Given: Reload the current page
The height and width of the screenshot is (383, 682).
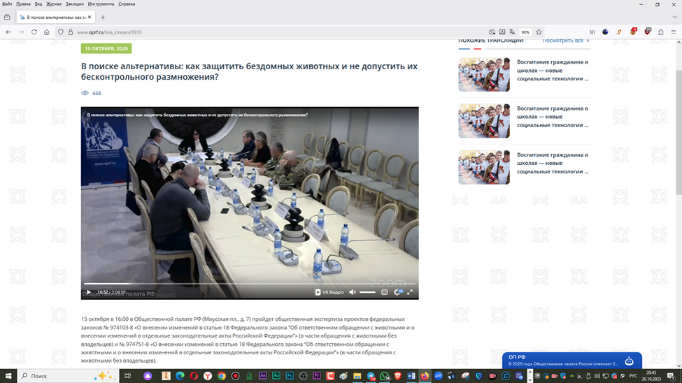Looking at the screenshot, I should click(34, 32).
